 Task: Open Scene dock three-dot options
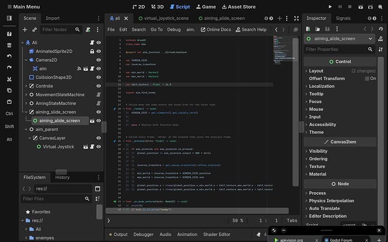(98, 19)
